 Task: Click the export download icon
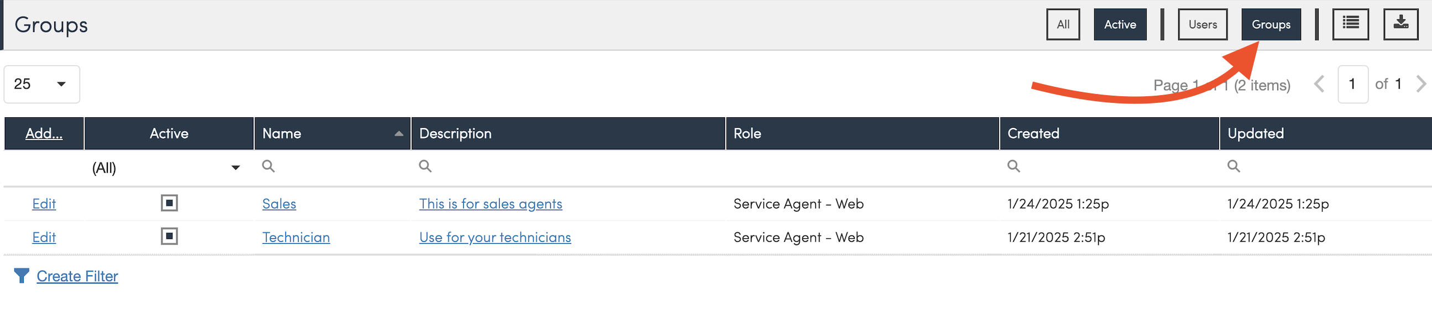point(1400,24)
